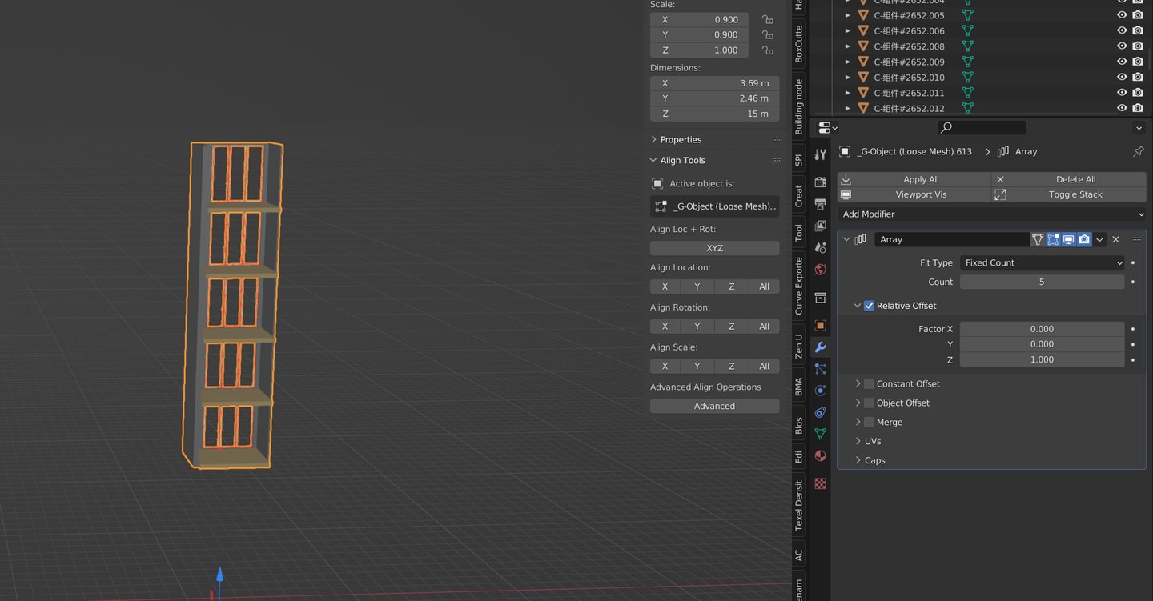Switch to the Tool sidebar tab
1153x601 pixels.
798,233
